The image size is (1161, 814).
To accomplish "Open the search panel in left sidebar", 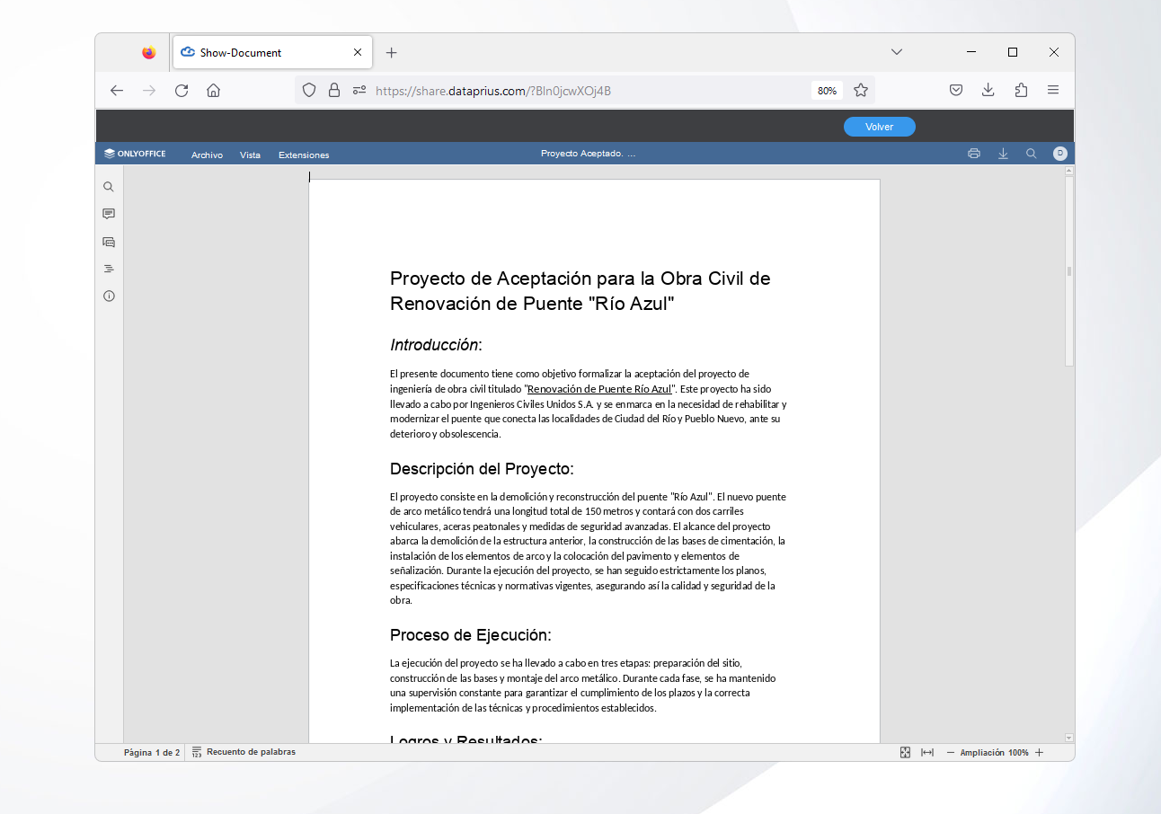I will tap(109, 187).
